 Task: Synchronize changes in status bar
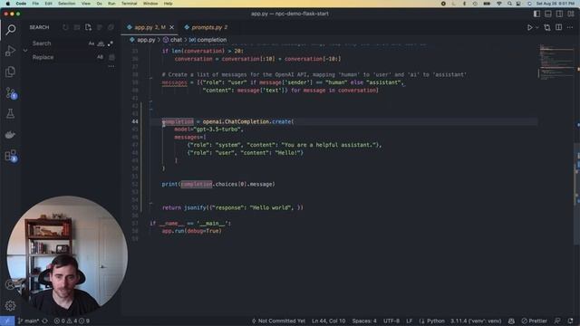click(x=45, y=321)
